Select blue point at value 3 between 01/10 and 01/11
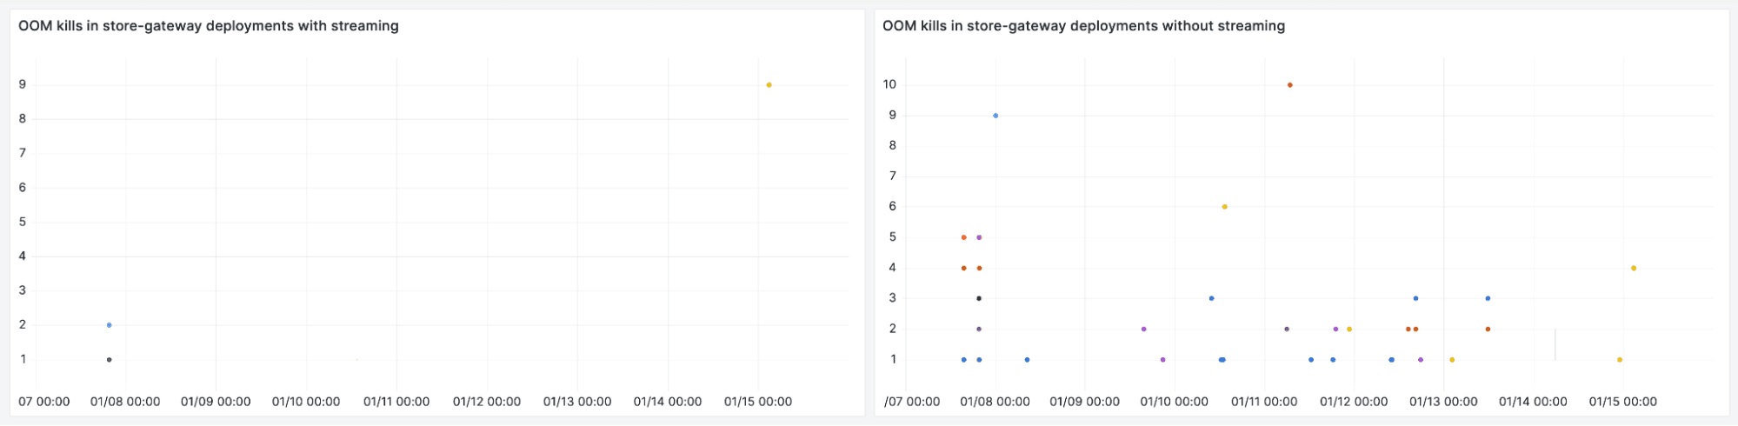1738x426 pixels. coord(1211,298)
